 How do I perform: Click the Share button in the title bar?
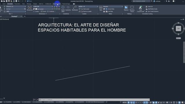(x=29, y=1)
